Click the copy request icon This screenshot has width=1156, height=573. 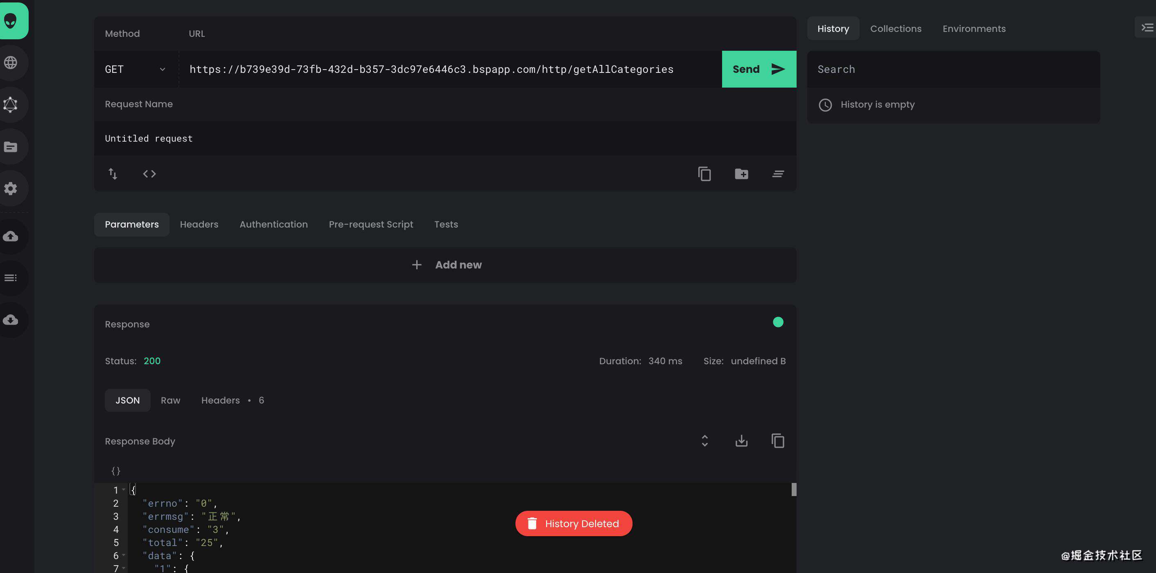pos(705,173)
